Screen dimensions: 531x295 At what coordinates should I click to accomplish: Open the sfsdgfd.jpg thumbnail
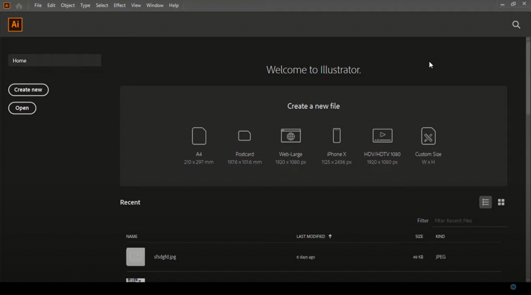coord(135,257)
